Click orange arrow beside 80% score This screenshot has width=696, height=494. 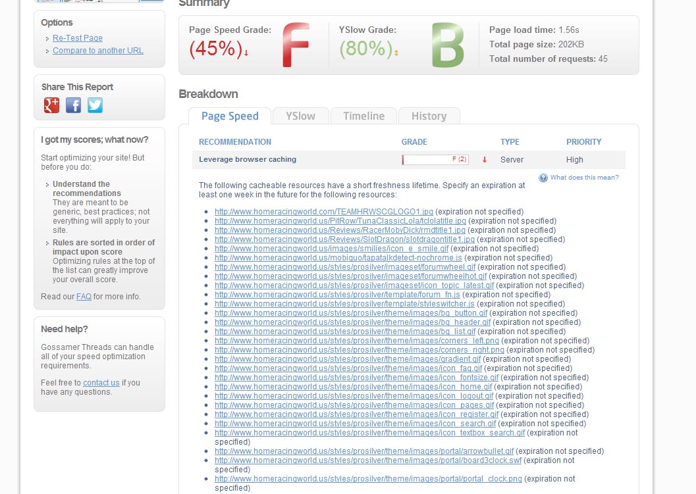click(x=396, y=53)
